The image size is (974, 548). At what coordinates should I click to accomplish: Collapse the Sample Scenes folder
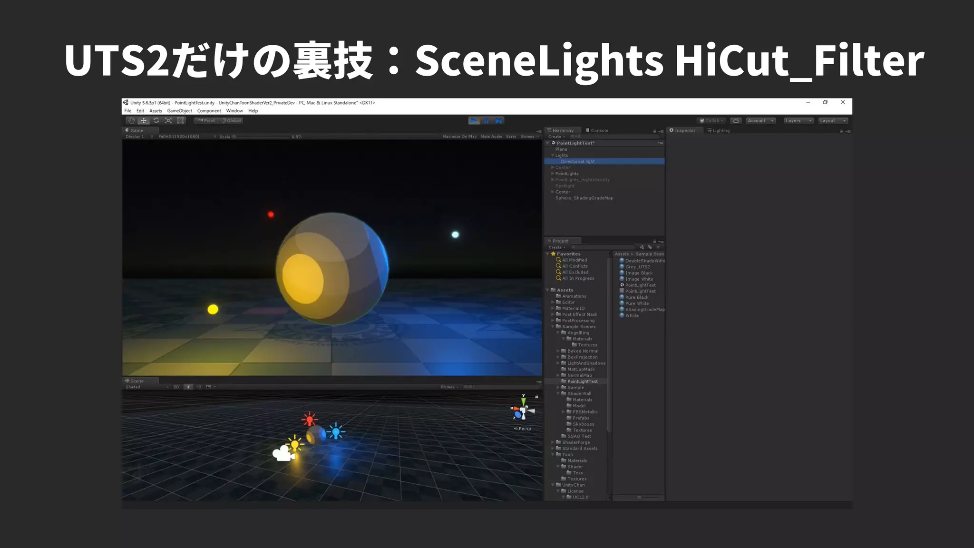point(553,327)
